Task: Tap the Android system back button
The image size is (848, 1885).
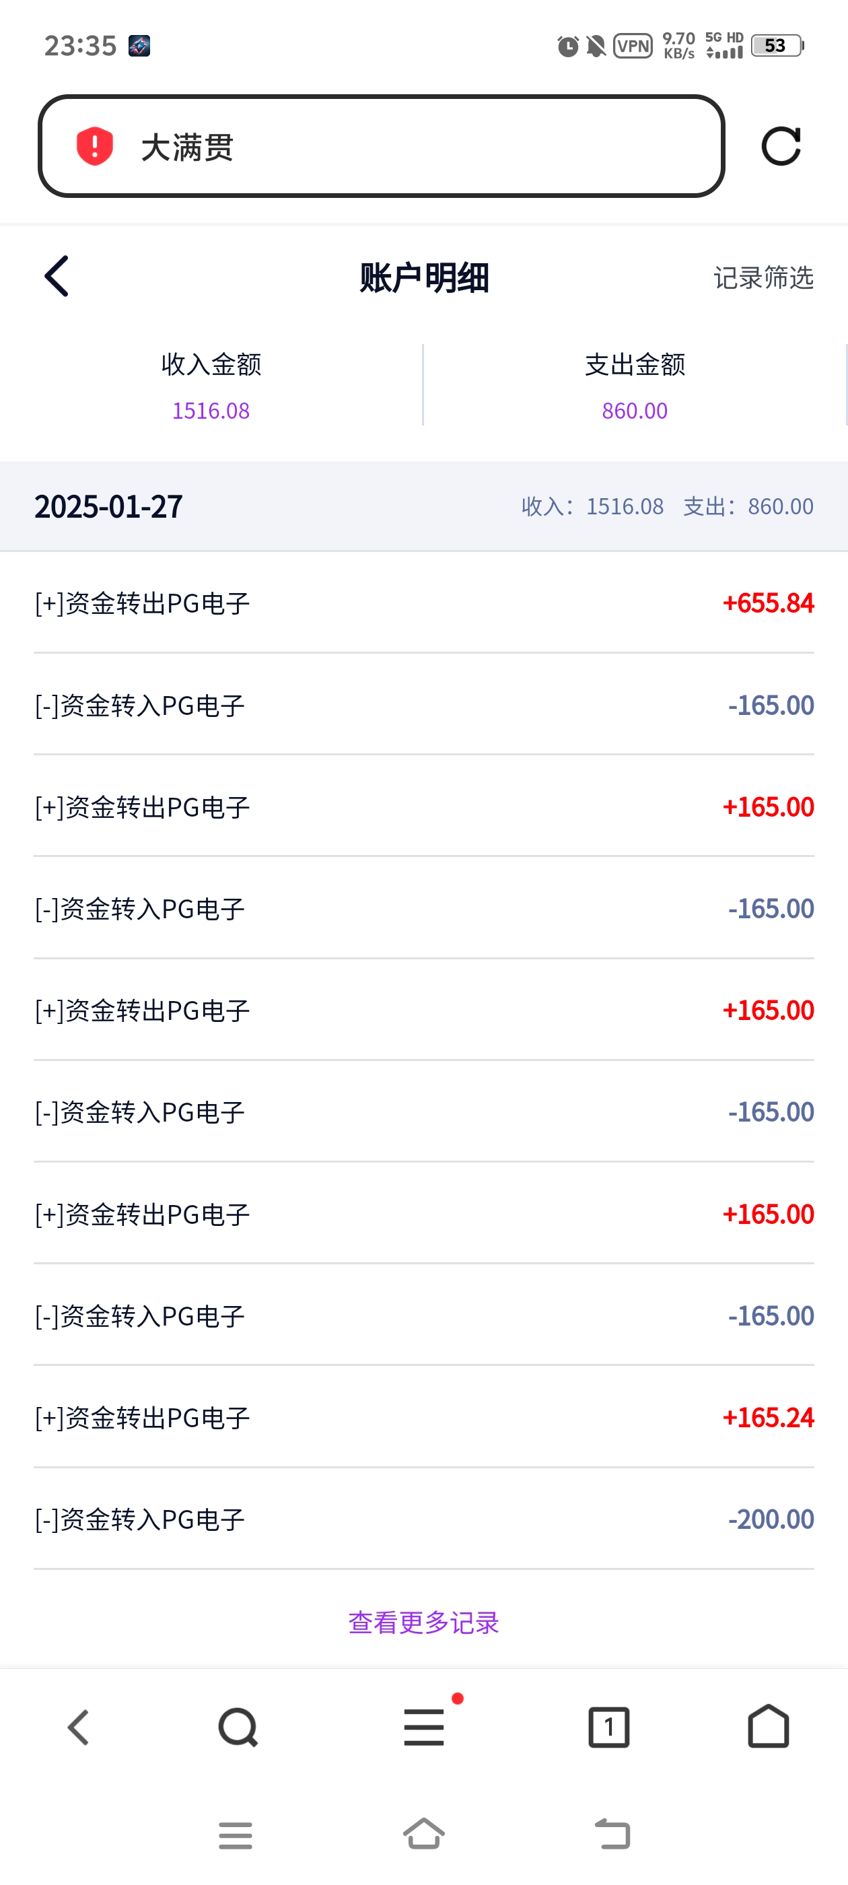Action: (612, 1834)
